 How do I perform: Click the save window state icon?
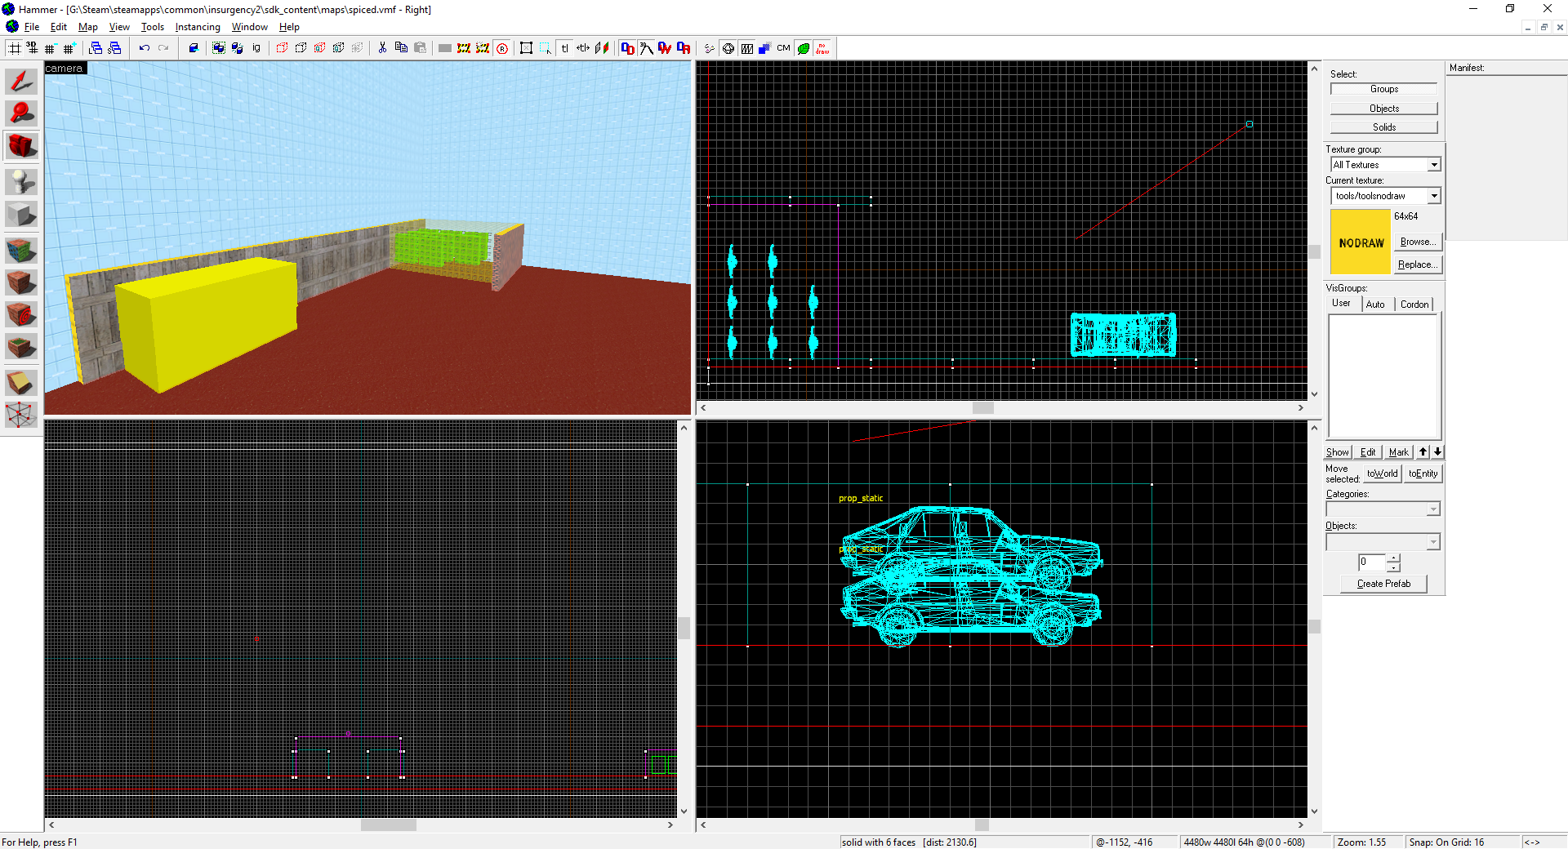coord(114,48)
